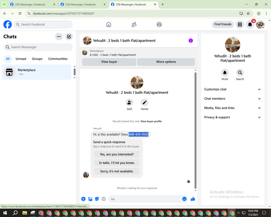Screen dimensions: 271x217
Task: Add people using the Add icon
Action: 130,103
